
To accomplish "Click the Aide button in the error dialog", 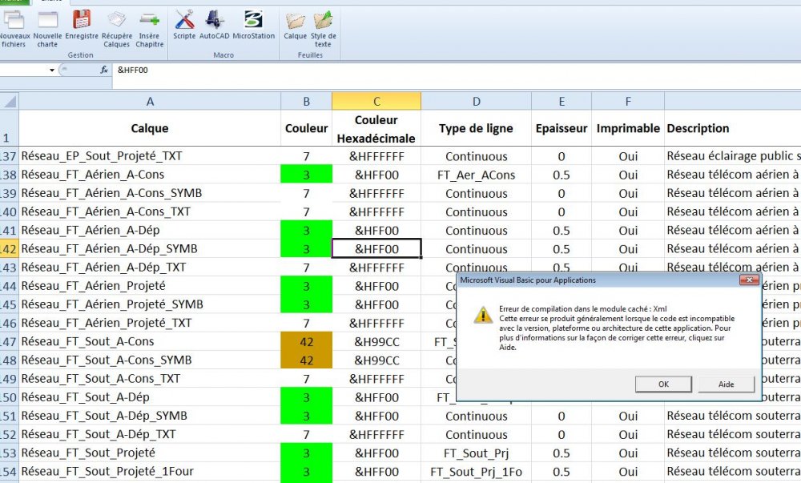I will coord(726,384).
